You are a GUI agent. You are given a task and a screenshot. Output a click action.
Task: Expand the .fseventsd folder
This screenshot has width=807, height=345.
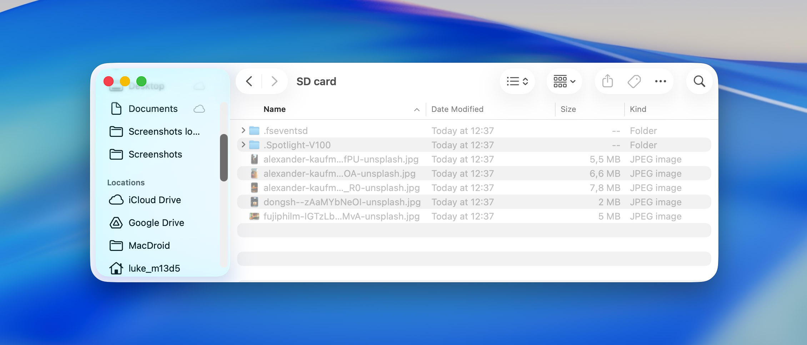coord(243,130)
